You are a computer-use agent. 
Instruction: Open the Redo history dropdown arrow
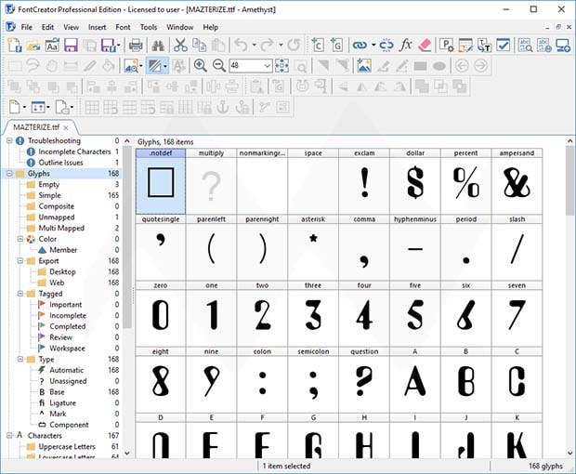point(281,45)
